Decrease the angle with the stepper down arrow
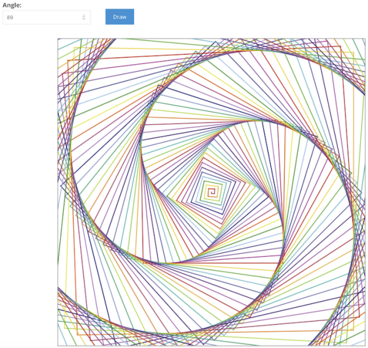The image size is (368, 348). pos(84,20)
